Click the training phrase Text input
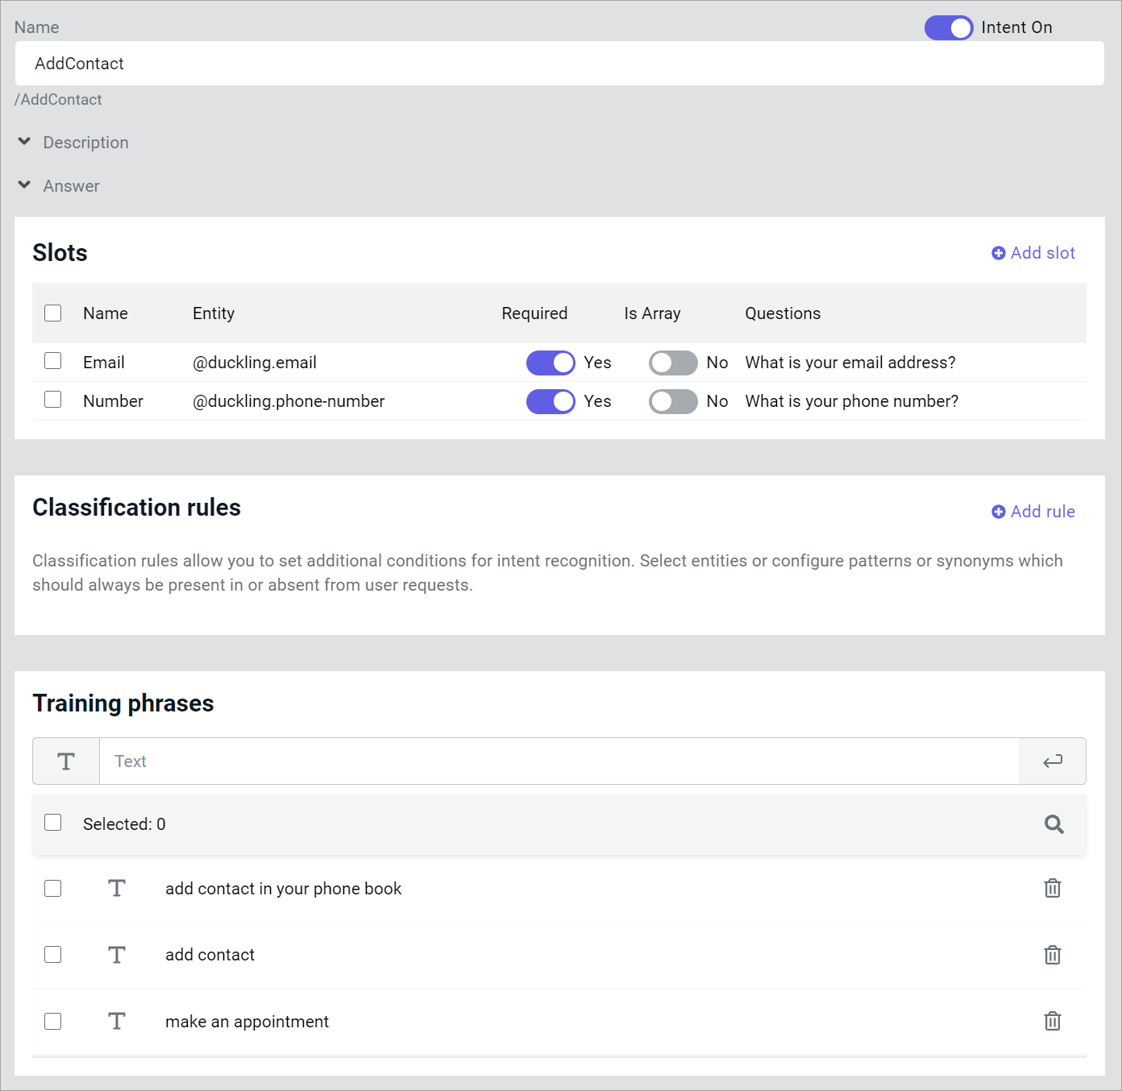Image resolution: width=1122 pixels, height=1091 pixels. (559, 761)
